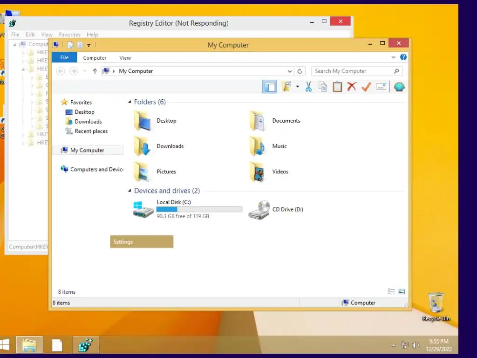The image size is (477, 358).
Task: Cut using the scissors toolbar icon
Action: tap(308, 87)
